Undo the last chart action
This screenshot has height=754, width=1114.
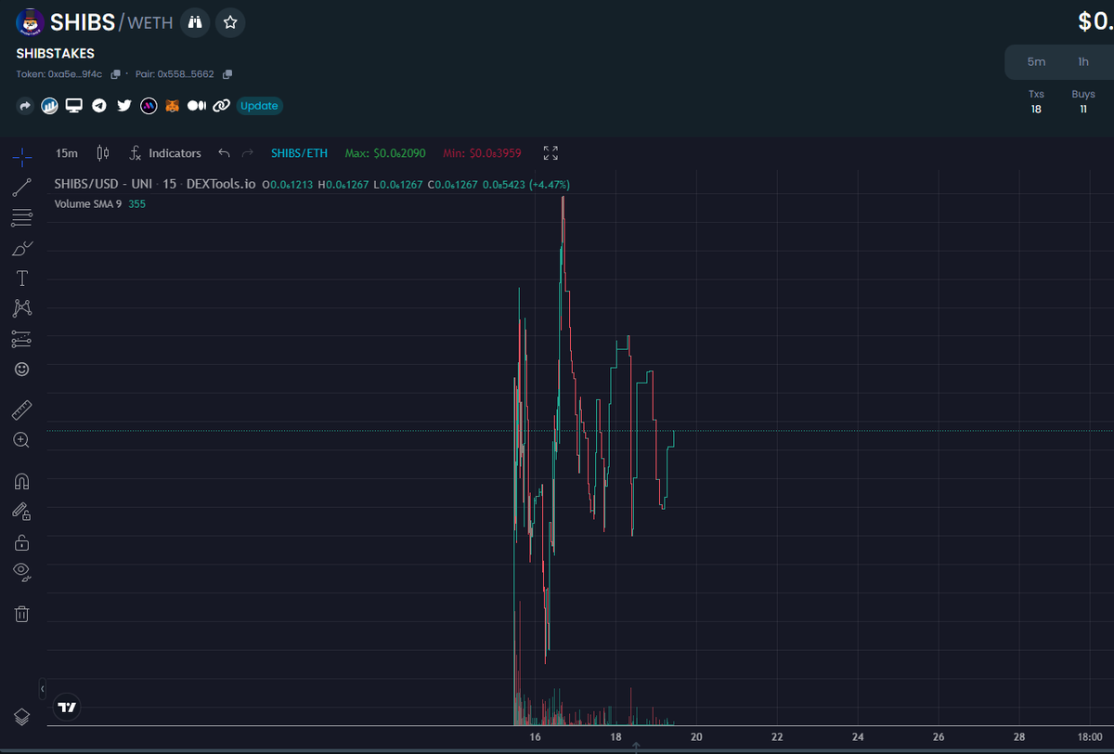point(224,153)
